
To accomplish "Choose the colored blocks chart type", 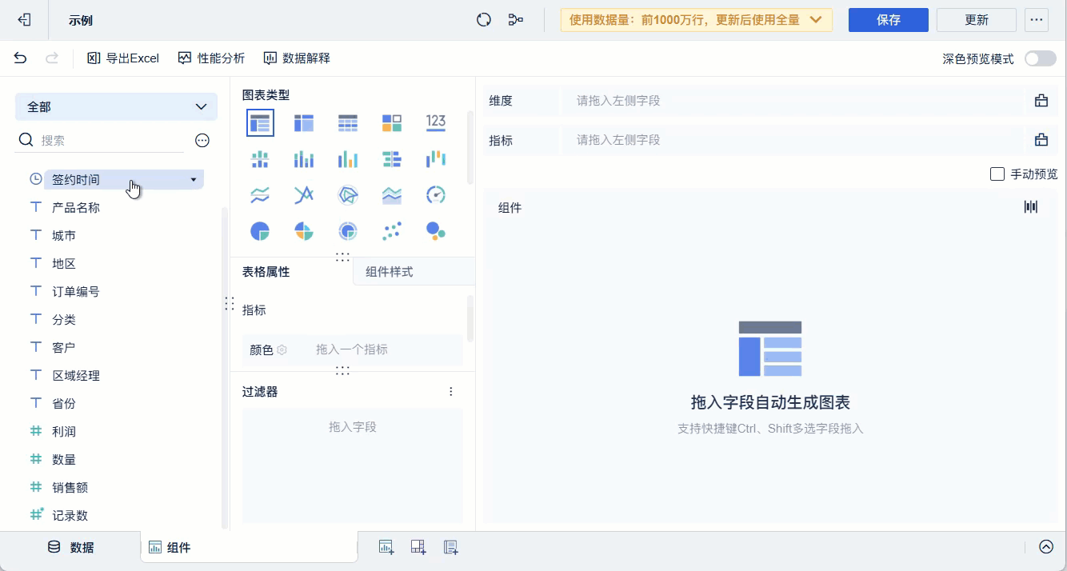I will coord(392,122).
